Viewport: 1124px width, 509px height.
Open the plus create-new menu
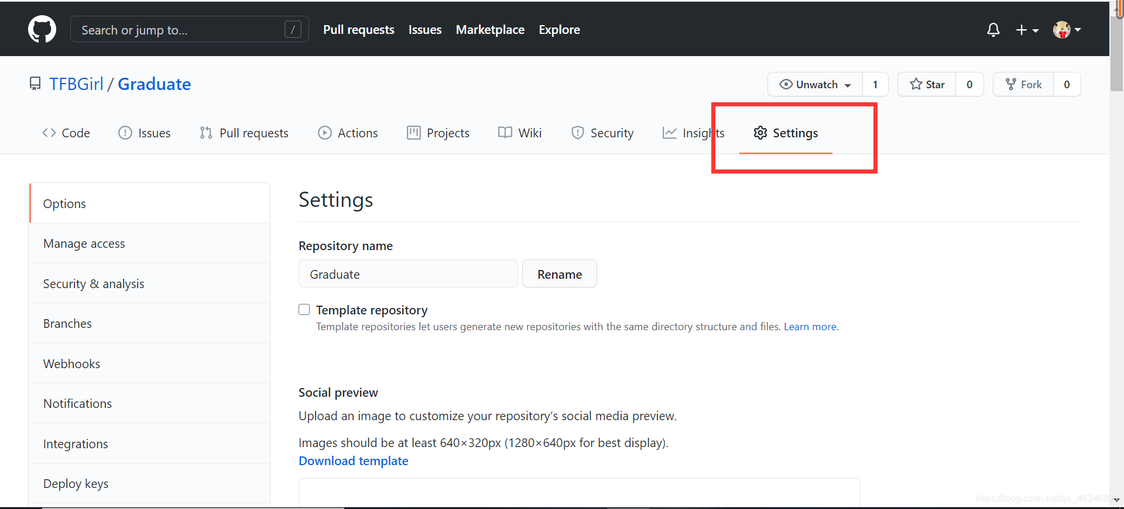point(1027,30)
